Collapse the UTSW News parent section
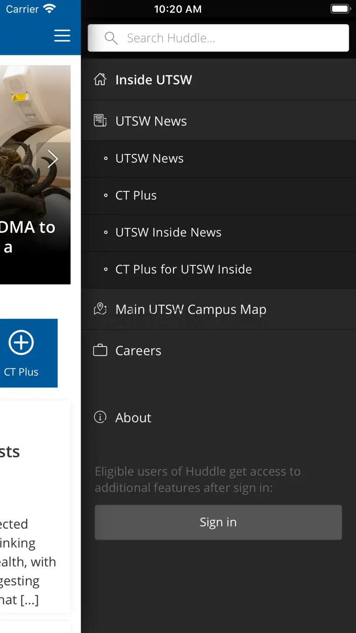This screenshot has width=356, height=633. pos(218,121)
